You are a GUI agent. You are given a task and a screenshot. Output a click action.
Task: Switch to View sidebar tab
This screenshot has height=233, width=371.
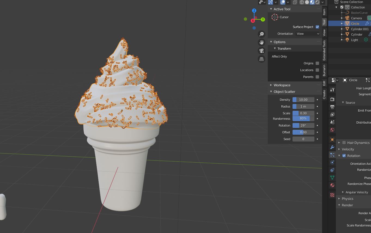click(x=324, y=33)
